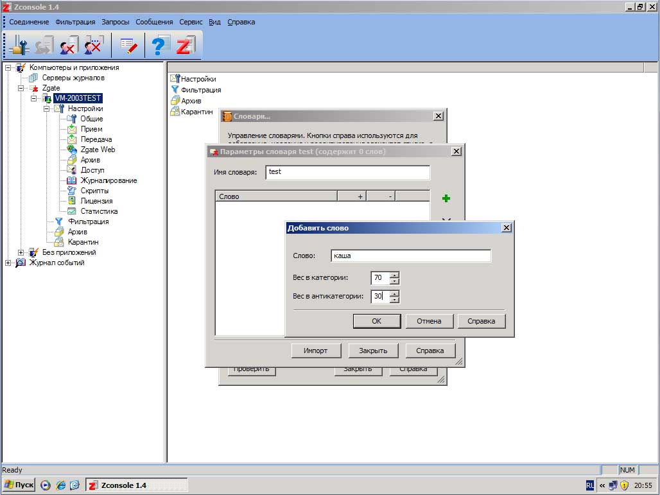Image resolution: width=660 pixels, height=495 pixels.
Task: Select VM-2003TEST server node
Action: (x=78, y=98)
